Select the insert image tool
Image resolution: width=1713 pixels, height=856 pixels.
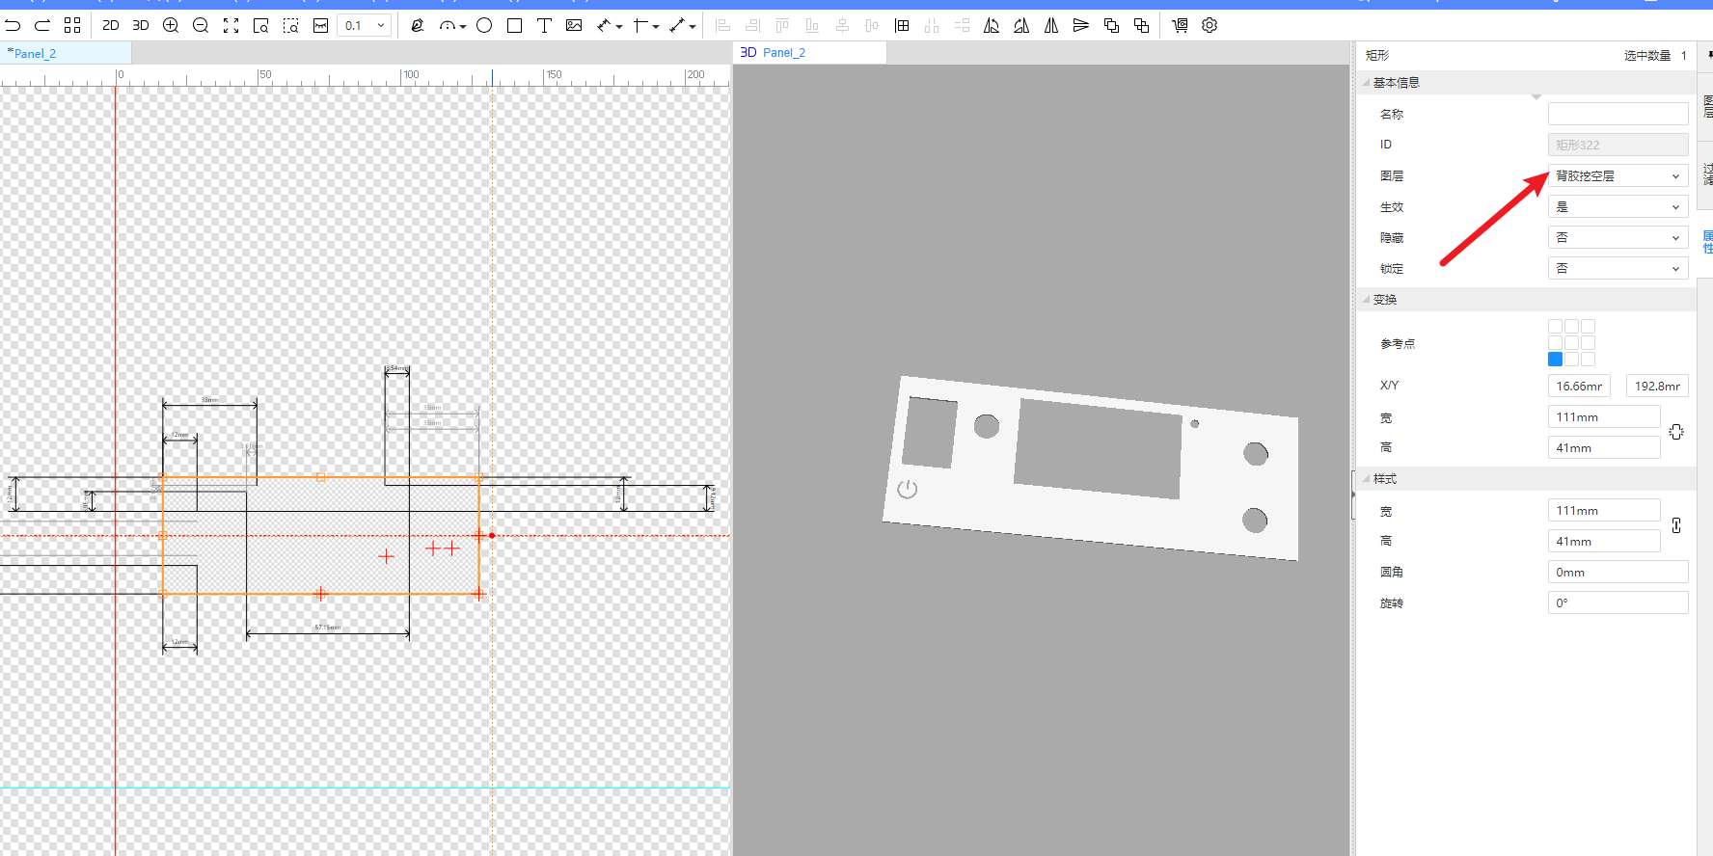[x=574, y=25]
